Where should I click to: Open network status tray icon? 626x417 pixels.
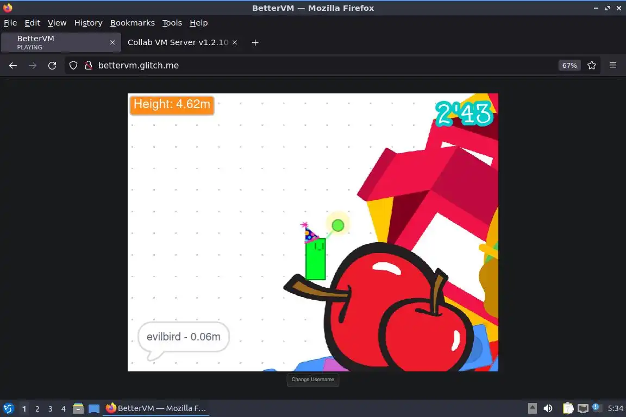tap(583, 408)
